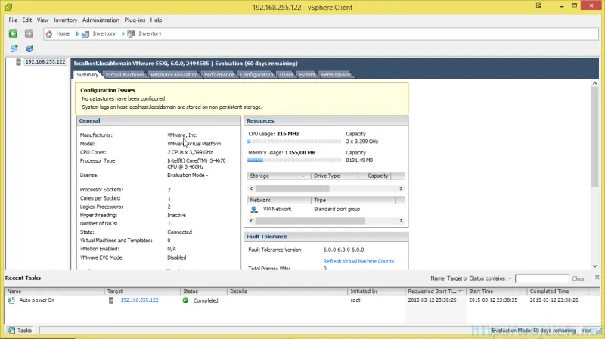This screenshot has width=605, height=339.
Task: Click the CPU usage progress bar
Action: pos(294,142)
